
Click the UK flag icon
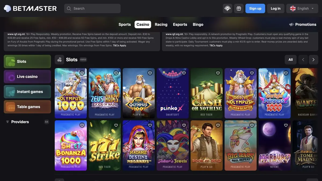(293, 9)
